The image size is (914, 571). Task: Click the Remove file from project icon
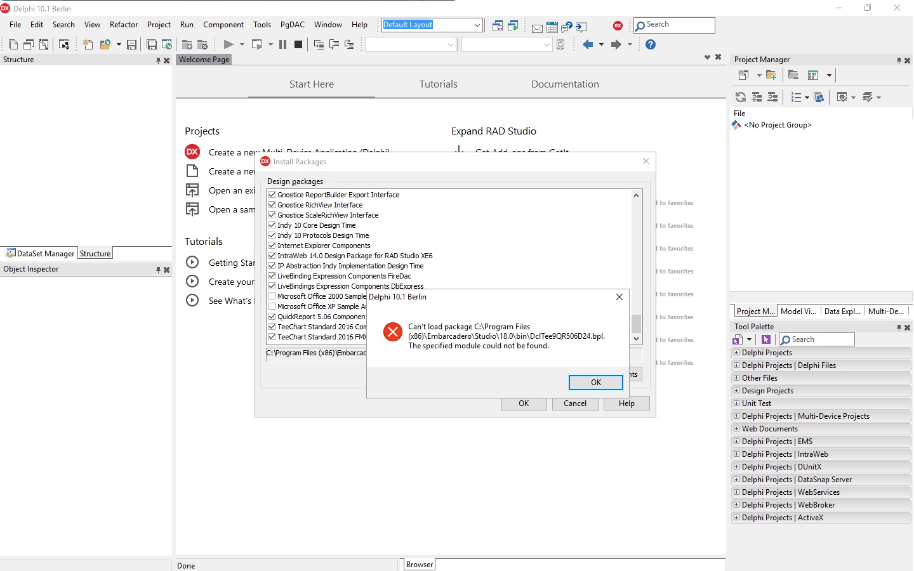pos(203,44)
